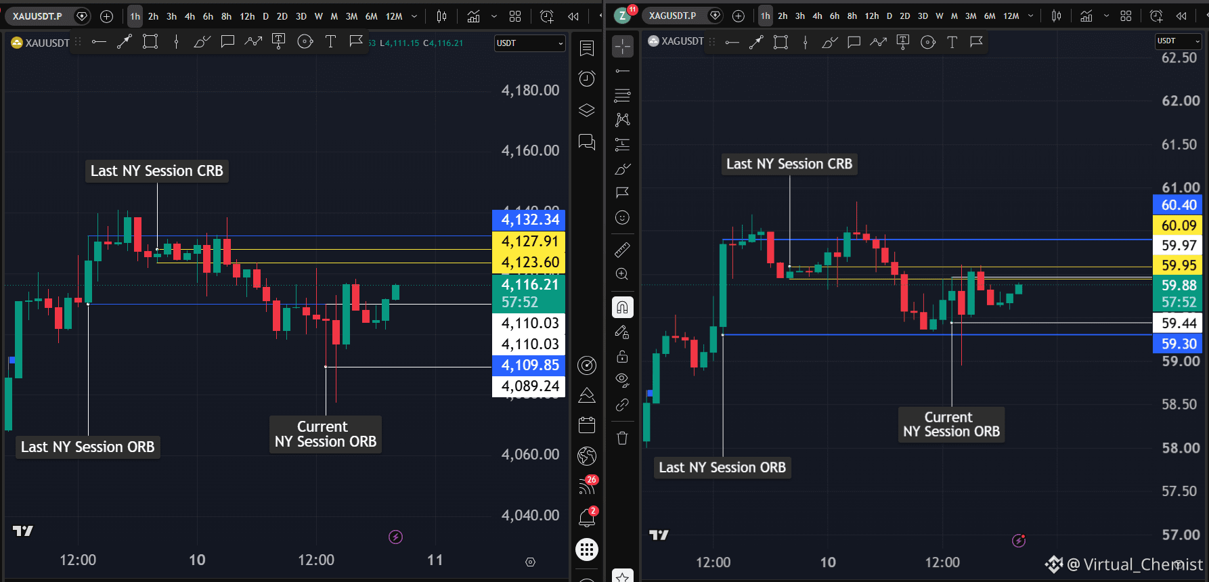The image size is (1209, 582).
Task: Open candle chart type menu on XAUUSDT chart
Action: (441, 16)
